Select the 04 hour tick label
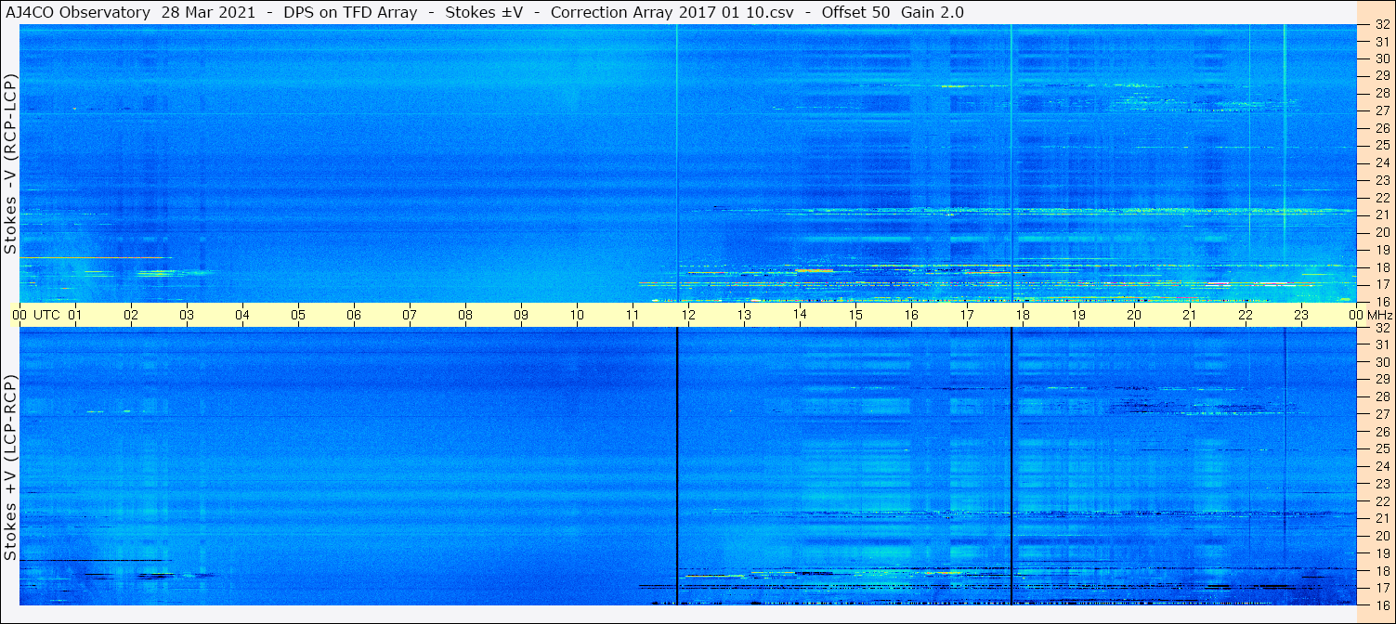This screenshot has height=624, width=1396. [242, 316]
